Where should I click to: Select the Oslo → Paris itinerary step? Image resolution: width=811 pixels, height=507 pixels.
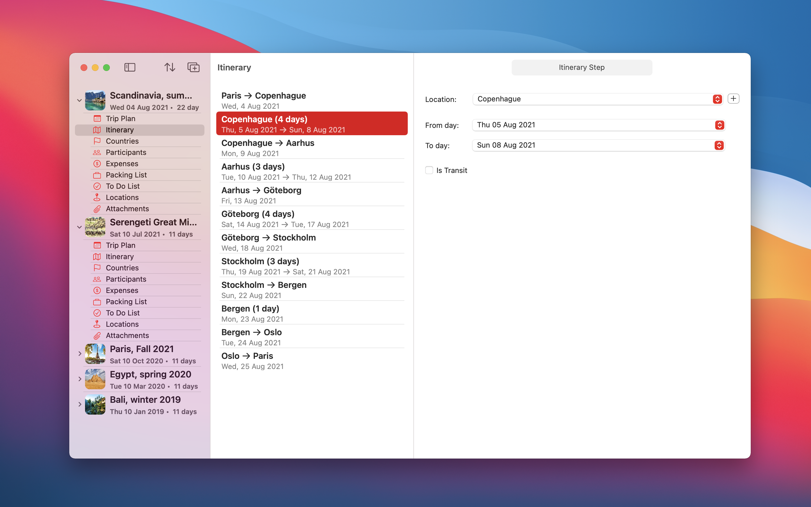312,361
